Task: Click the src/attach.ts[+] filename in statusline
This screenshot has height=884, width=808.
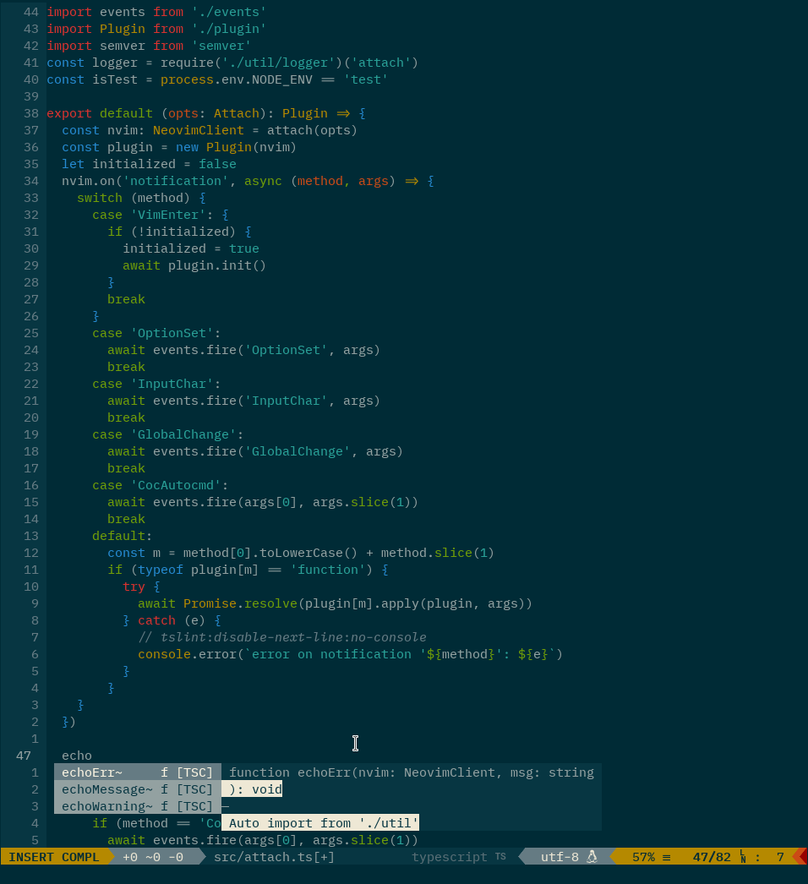Action: tap(273, 856)
